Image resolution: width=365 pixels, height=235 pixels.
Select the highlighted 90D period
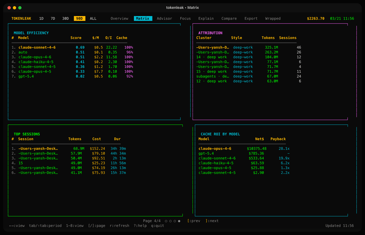tap(79, 18)
